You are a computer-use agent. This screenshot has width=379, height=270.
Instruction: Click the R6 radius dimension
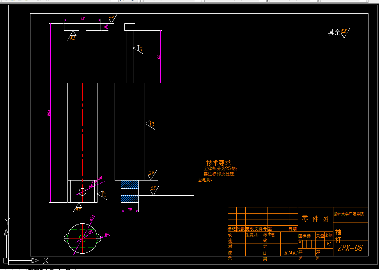(107, 234)
